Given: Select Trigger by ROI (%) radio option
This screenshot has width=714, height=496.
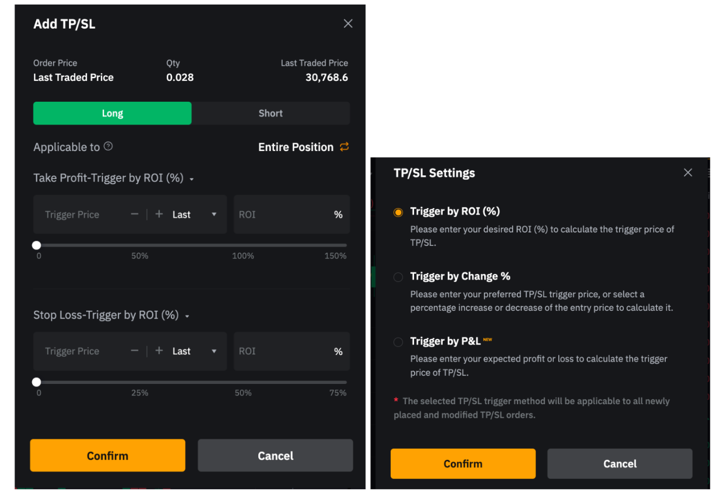Looking at the screenshot, I should point(398,212).
